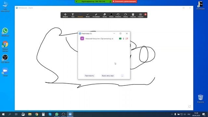This screenshot has width=208, height=117.
Task: Open the Recycle Bin on desktop
Action: pyautogui.click(x=201, y=98)
